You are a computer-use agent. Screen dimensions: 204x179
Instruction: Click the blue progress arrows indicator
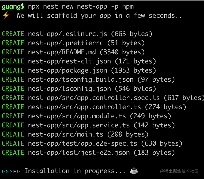[11, 171]
